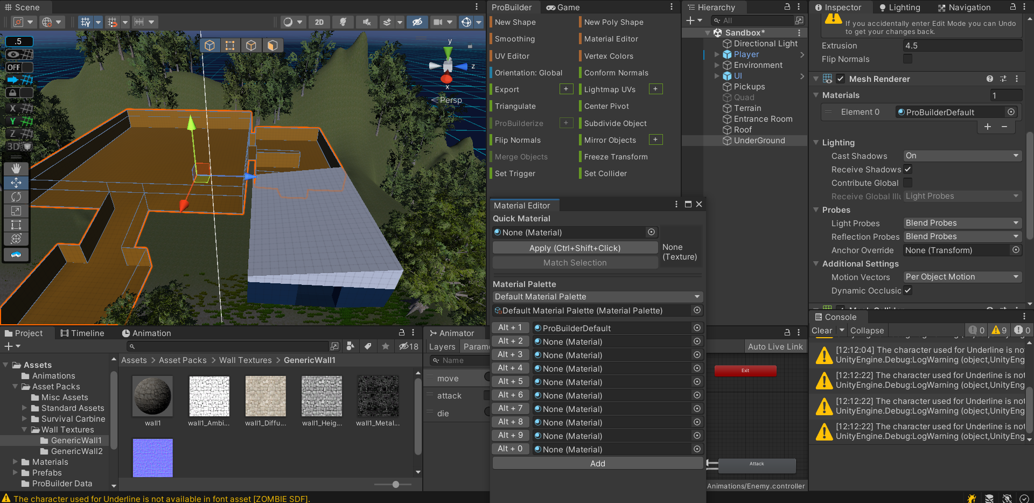1034x503 pixels.
Task: Toggle Flip Normals checkbox in Inspector
Action: click(907, 59)
